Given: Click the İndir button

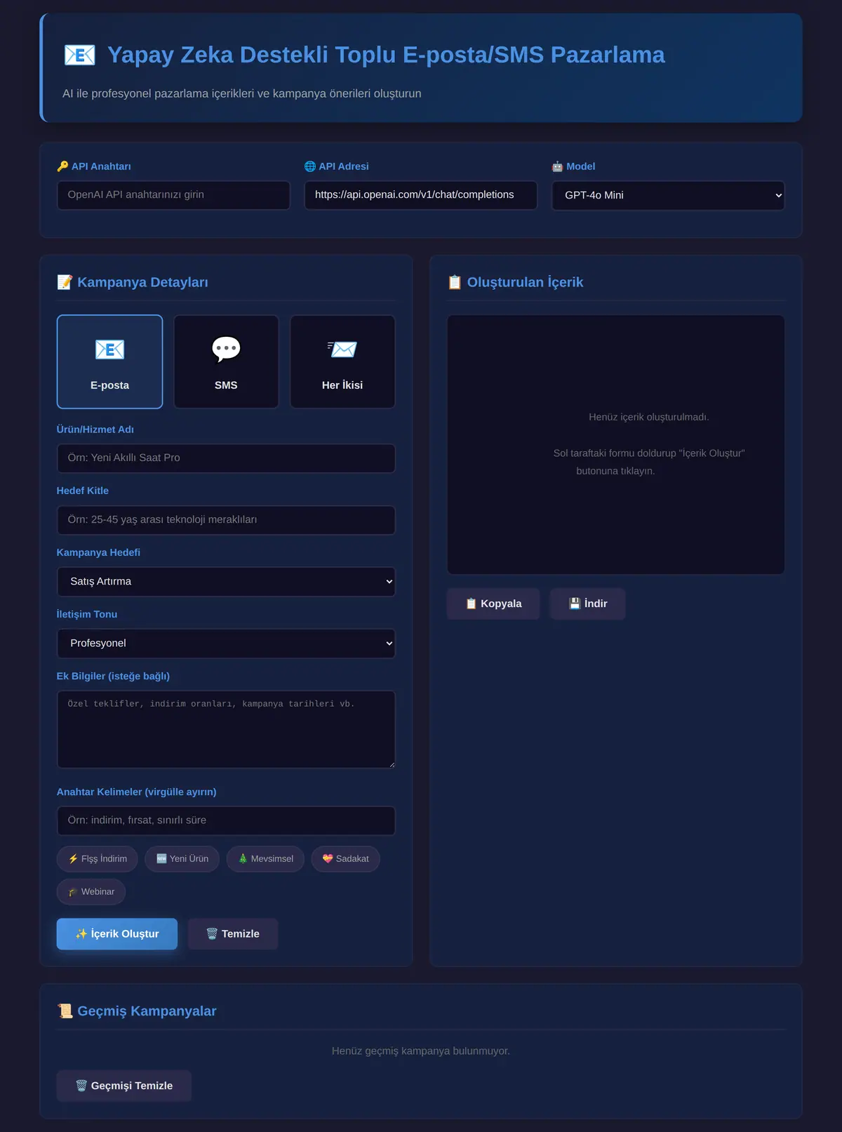Looking at the screenshot, I should click(x=588, y=604).
